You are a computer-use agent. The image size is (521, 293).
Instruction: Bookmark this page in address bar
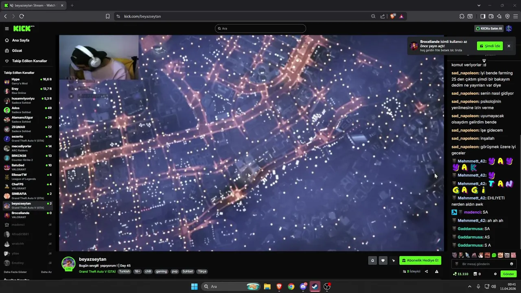[107, 16]
